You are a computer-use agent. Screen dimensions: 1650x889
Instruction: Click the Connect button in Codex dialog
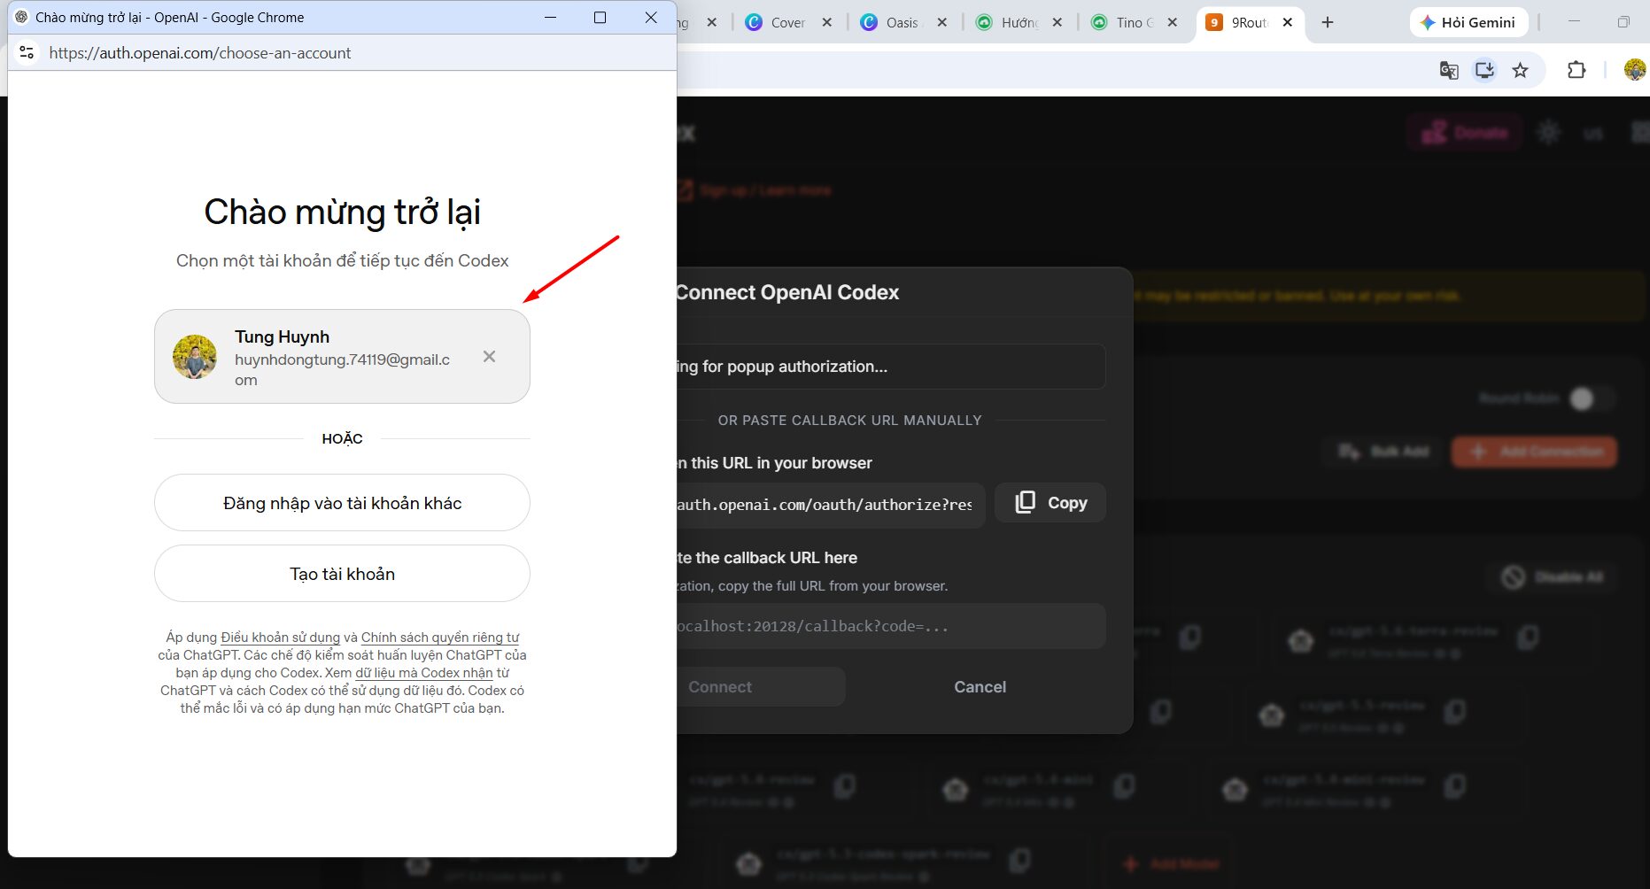pyautogui.click(x=760, y=687)
